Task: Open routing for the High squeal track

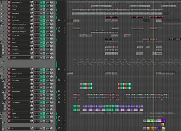Action: tap(47, 91)
